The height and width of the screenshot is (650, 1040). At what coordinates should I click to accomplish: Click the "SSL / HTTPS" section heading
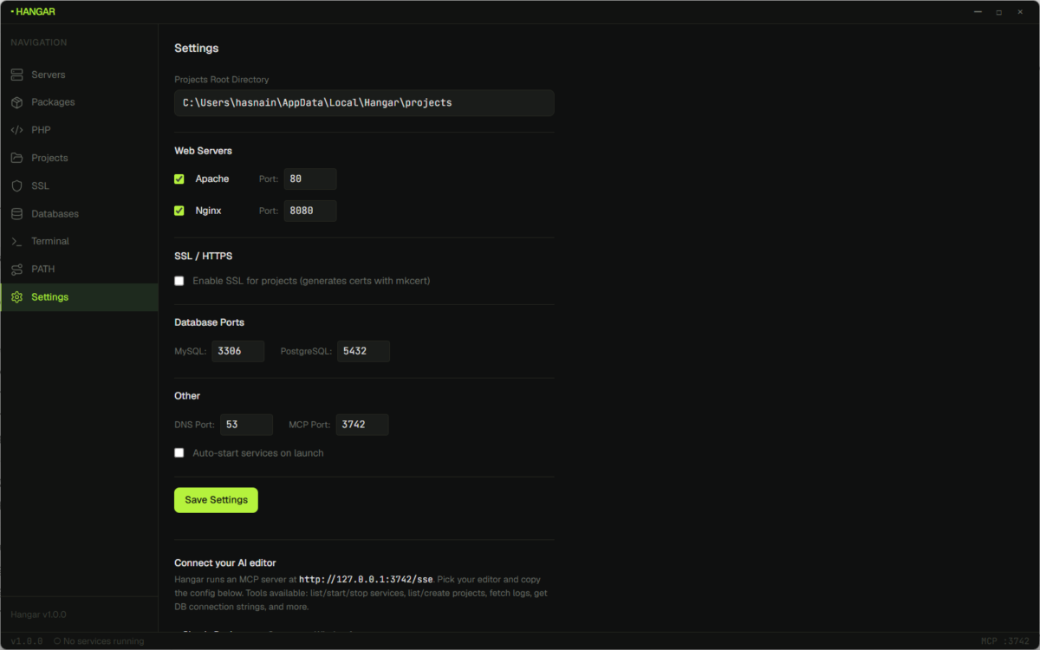point(203,256)
